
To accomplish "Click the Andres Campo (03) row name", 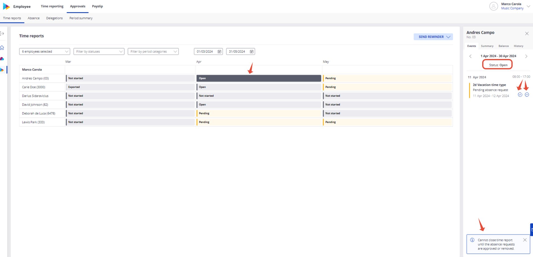I will point(35,79).
